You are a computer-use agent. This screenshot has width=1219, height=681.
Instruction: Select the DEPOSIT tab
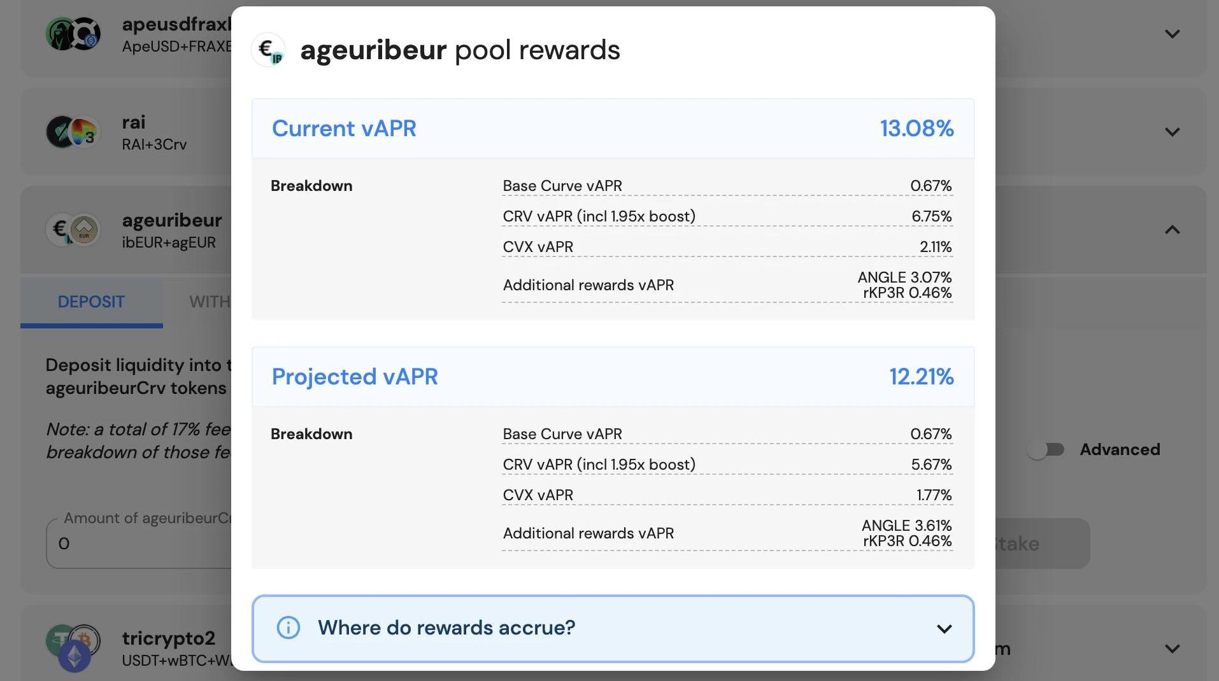click(91, 302)
